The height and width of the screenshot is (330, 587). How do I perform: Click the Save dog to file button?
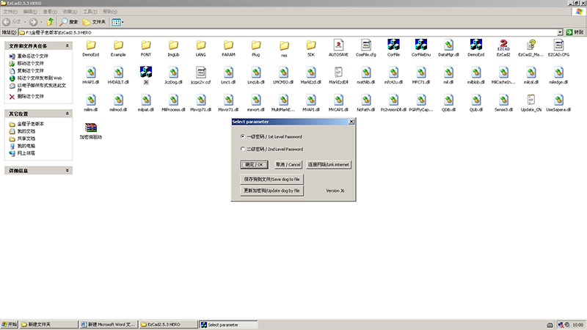271,179
